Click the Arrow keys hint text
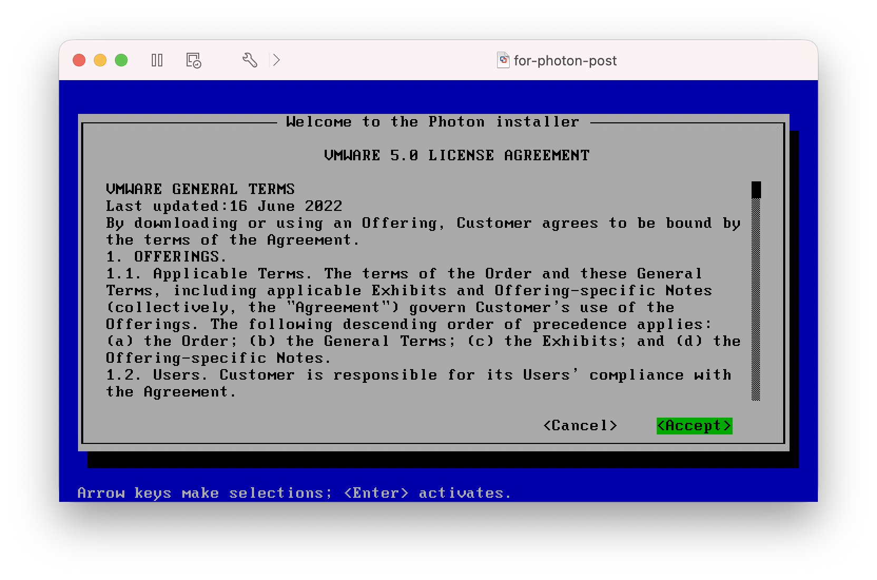The width and height of the screenshot is (877, 580). pyautogui.click(x=294, y=493)
